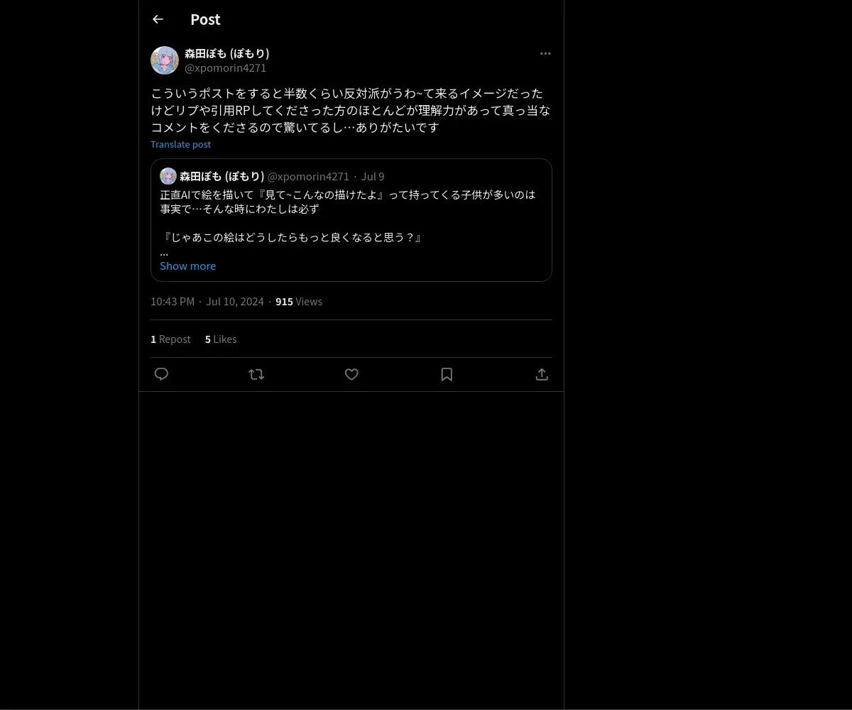The height and width of the screenshot is (710, 852).
Task: Translate post link under the text
Action: 180,144
